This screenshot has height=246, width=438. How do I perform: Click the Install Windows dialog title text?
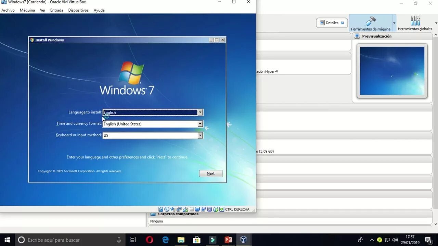pyautogui.click(x=49, y=40)
